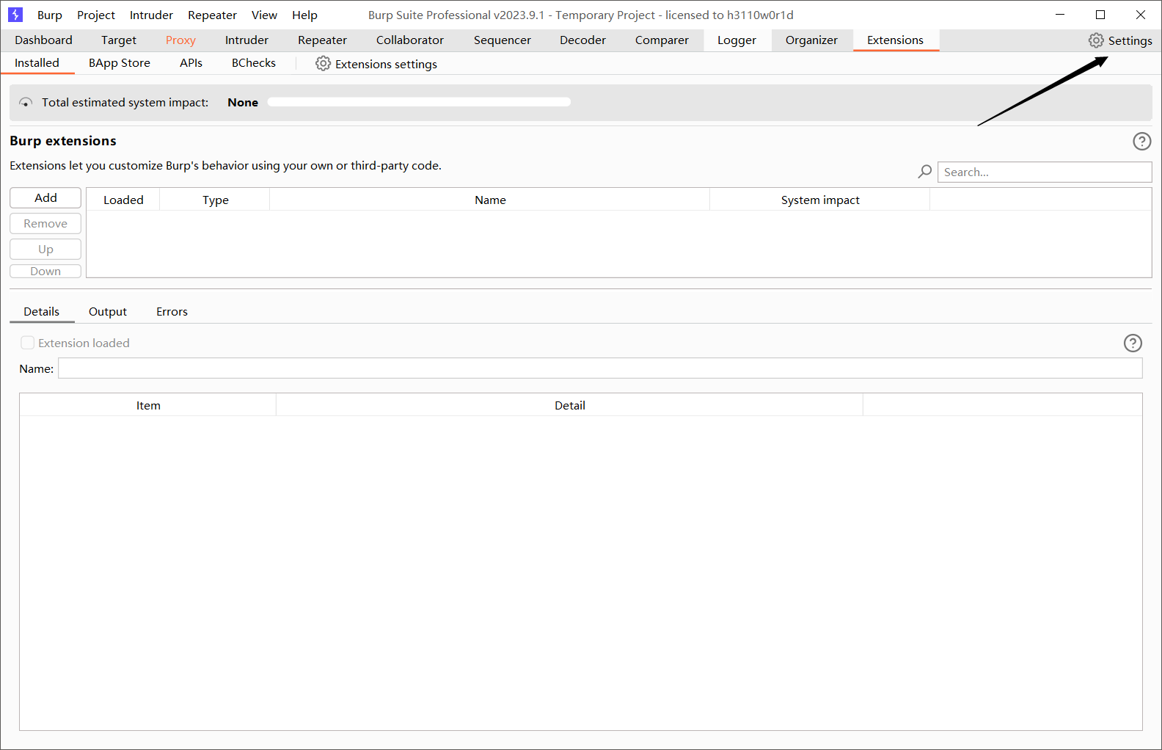Maximize the Burp Suite window
The image size is (1162, 750).
[1100, 15]
